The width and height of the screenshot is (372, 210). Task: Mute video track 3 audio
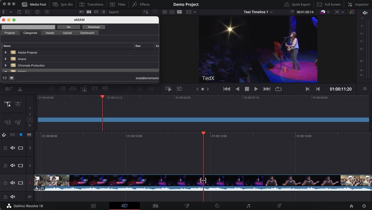tap(13, 148)
